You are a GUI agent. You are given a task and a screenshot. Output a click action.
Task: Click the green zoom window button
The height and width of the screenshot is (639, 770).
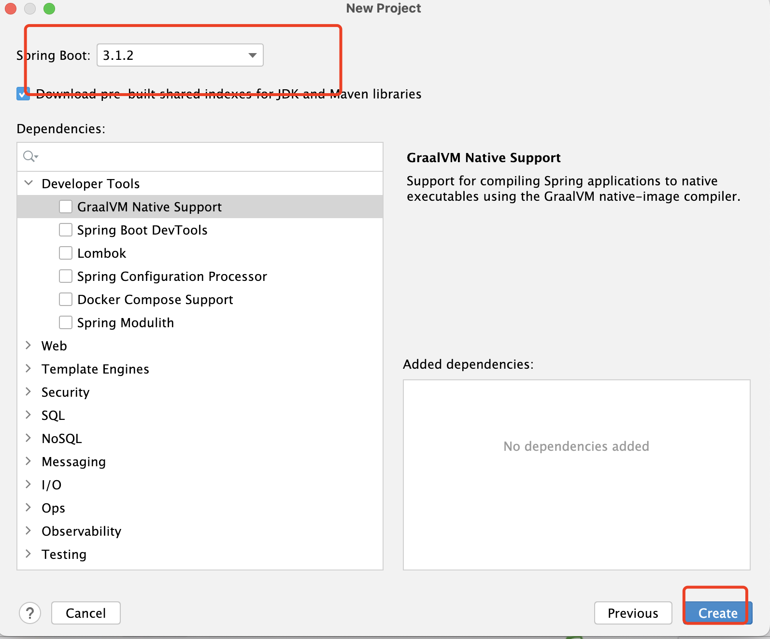pyautogui.click(x=49, y=9)
